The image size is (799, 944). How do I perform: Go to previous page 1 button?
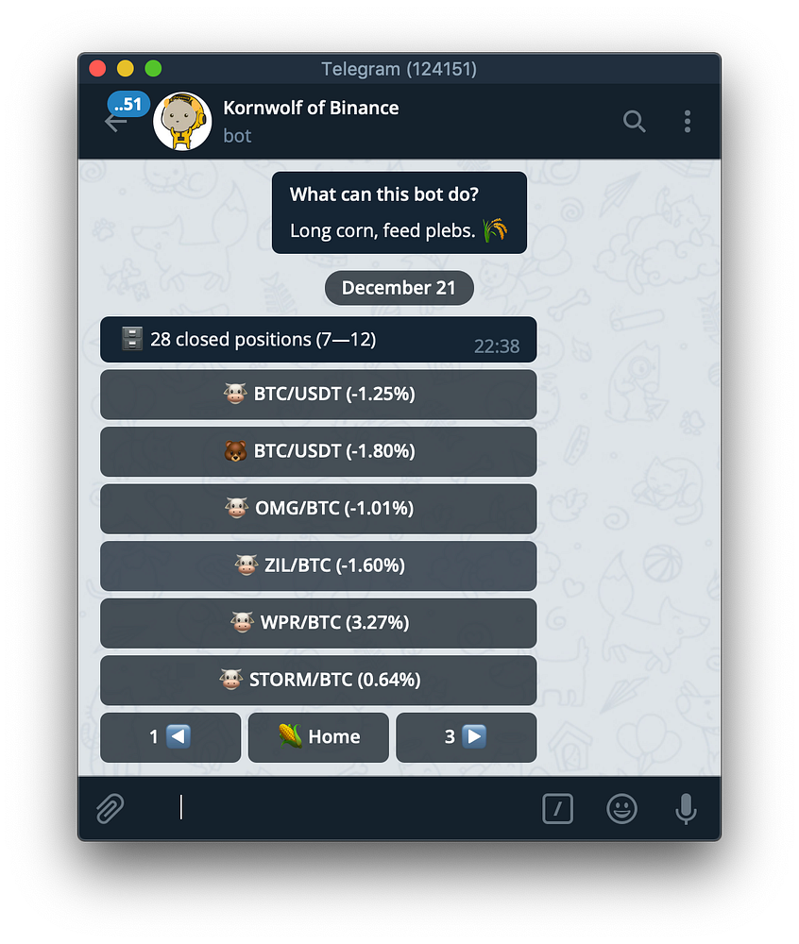point(170,737)
